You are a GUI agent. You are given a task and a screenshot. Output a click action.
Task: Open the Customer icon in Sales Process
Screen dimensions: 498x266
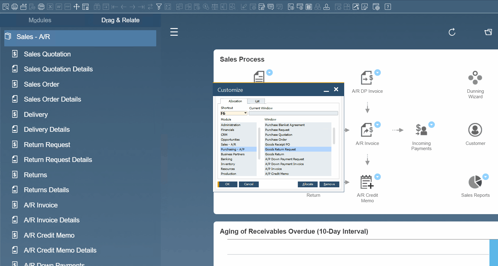[475, 130]
